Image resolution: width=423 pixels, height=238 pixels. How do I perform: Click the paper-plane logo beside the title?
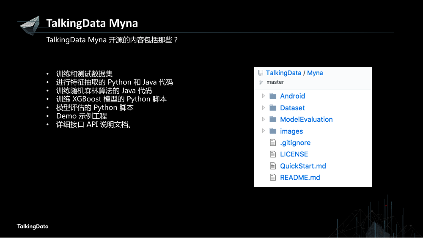[30, 25]
